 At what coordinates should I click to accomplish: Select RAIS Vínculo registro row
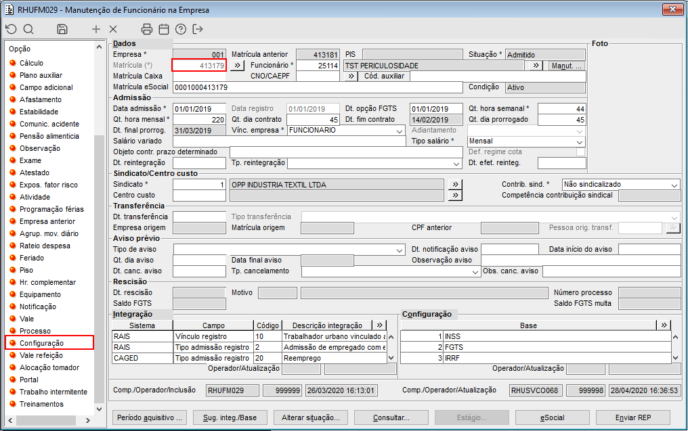[x=249, y=337]
